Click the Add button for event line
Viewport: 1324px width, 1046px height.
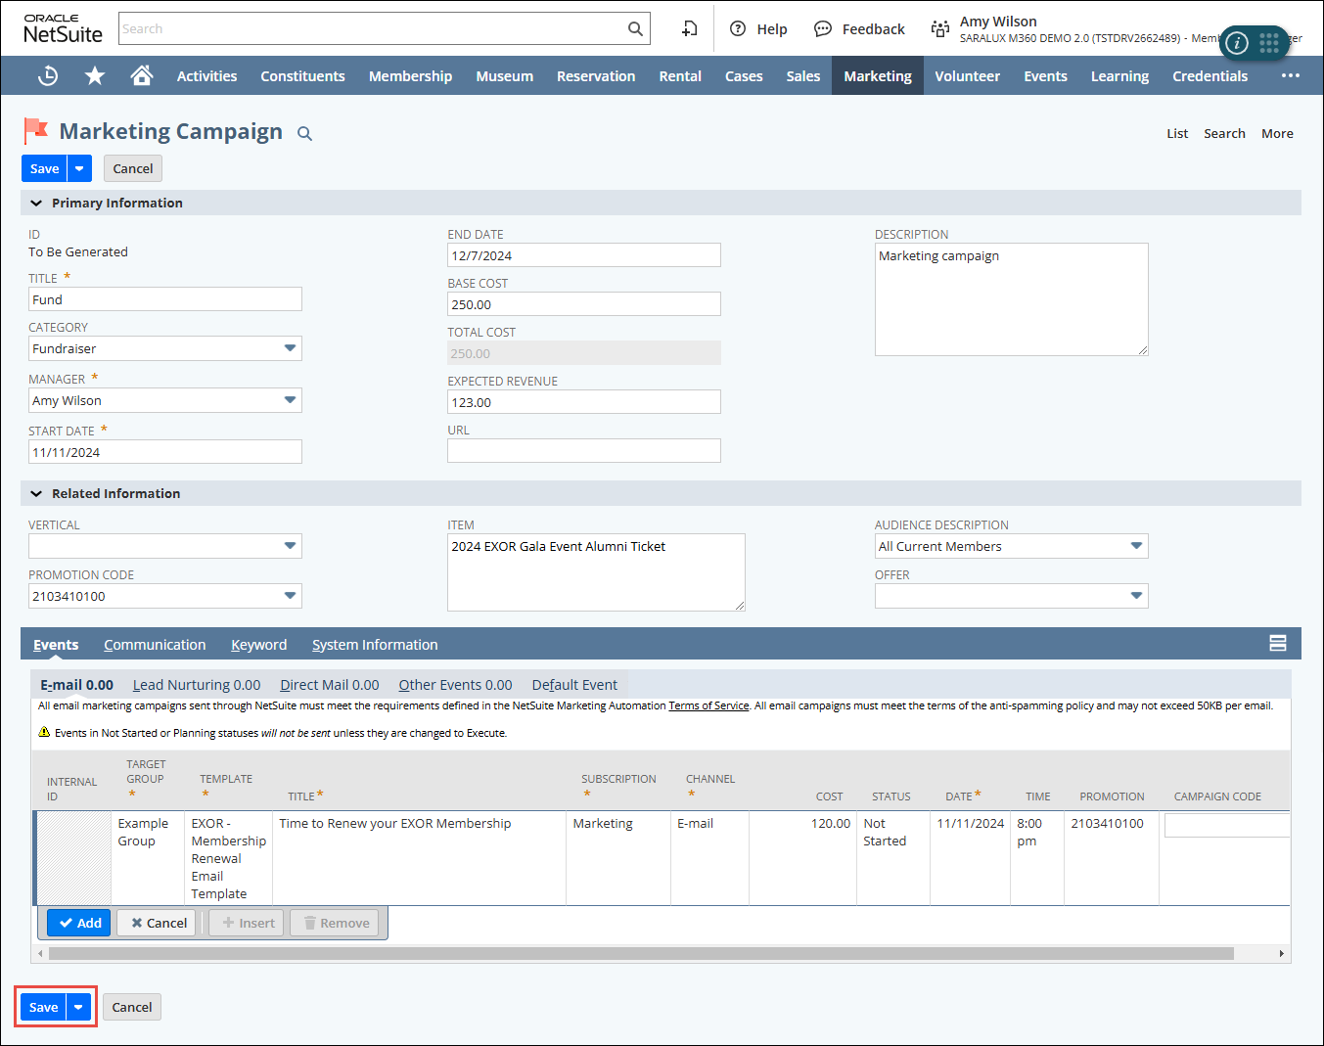pos(79,923)
